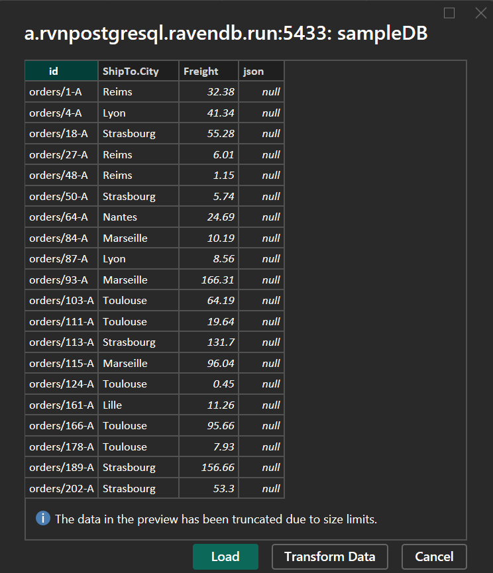Click Freight value 19.64

pyautogui.click(x=209, y=321)
